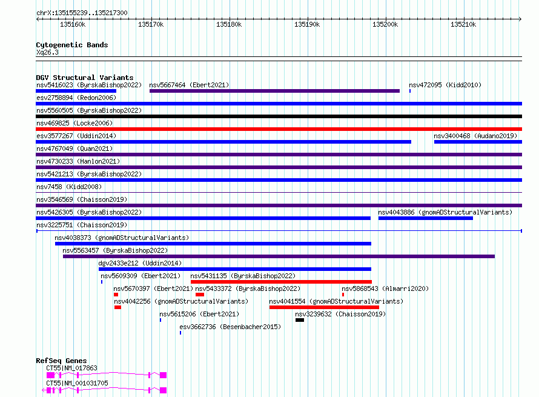The height and width of the screenshot is (397, 539).
Task: Click the black nsv3239632 (Chaisson2019) block
Action: [300, 320]
